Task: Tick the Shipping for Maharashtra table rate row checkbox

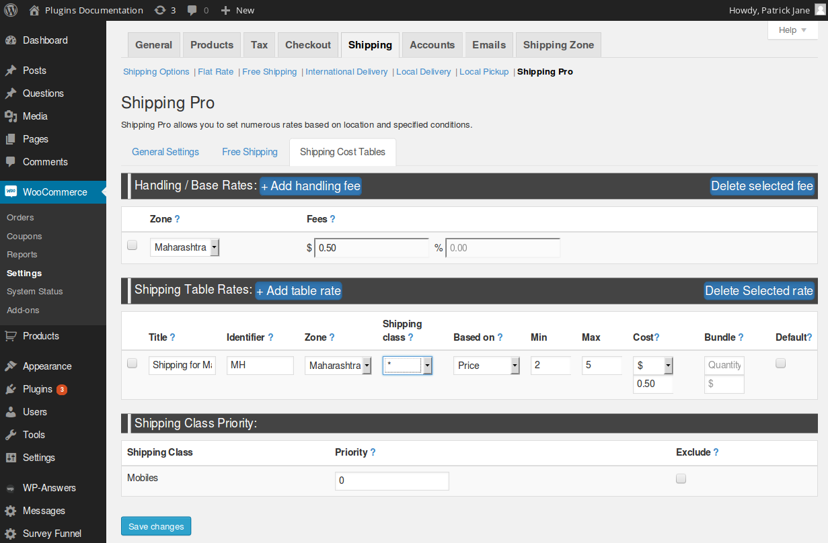Action: (x=133, y=364)
